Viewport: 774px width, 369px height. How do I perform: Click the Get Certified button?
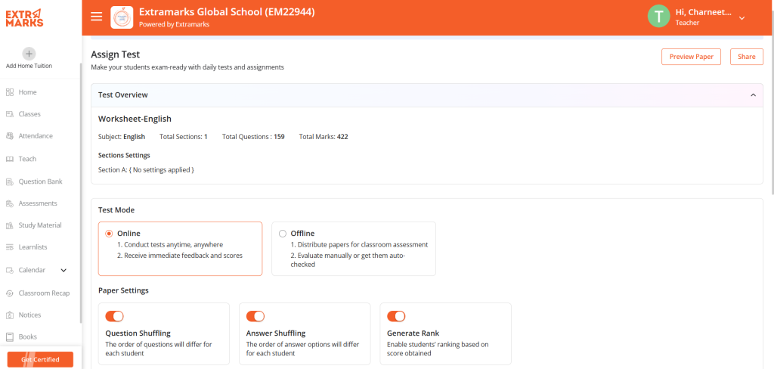coord(41,360)
